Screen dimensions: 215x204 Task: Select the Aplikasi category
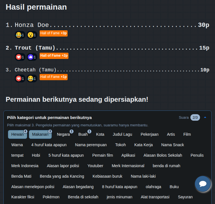pos(128,155)
